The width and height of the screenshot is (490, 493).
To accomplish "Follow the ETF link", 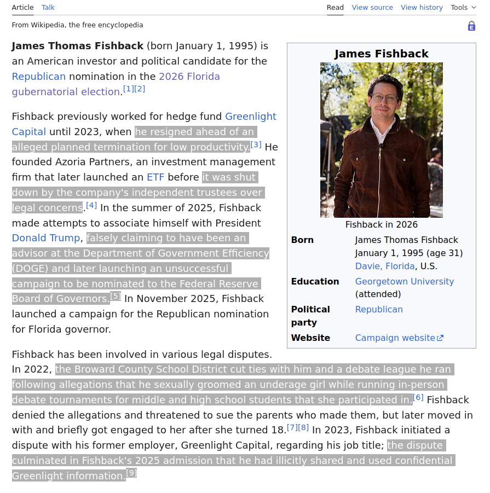I will point(155,177).
